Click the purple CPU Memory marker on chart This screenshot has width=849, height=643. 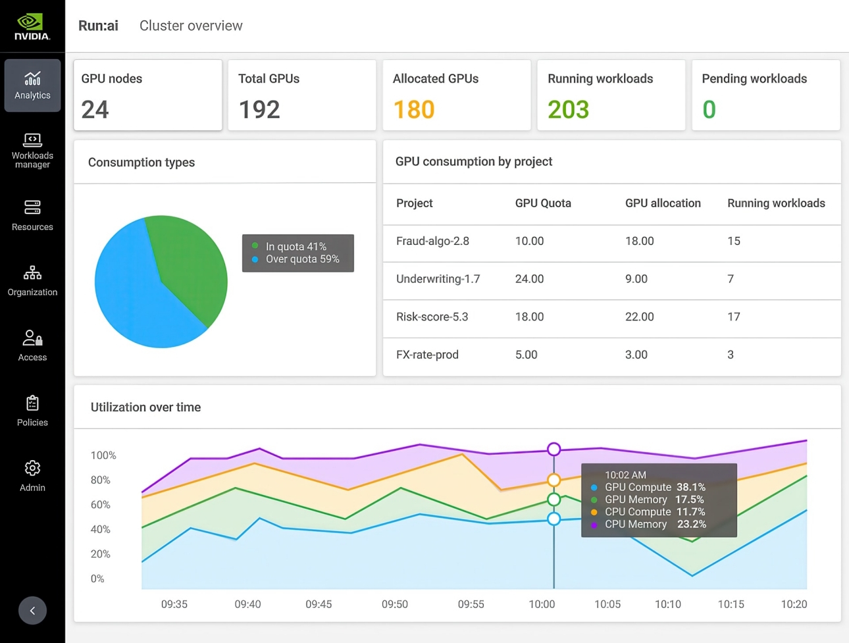[x=554, y=449]
